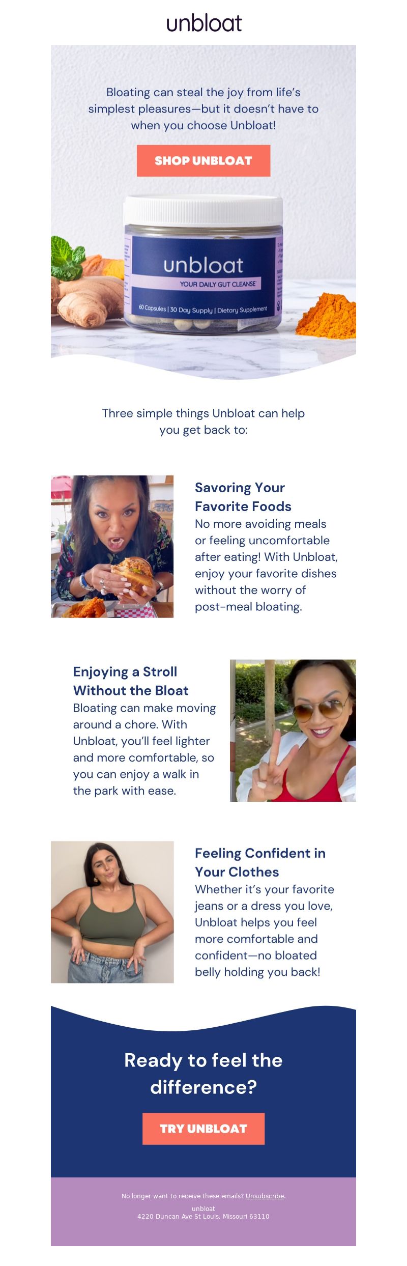The width and height of the screenshot is (407, 1266).
Task: Click the Unsubscribe link
Action: [265, 1196]
